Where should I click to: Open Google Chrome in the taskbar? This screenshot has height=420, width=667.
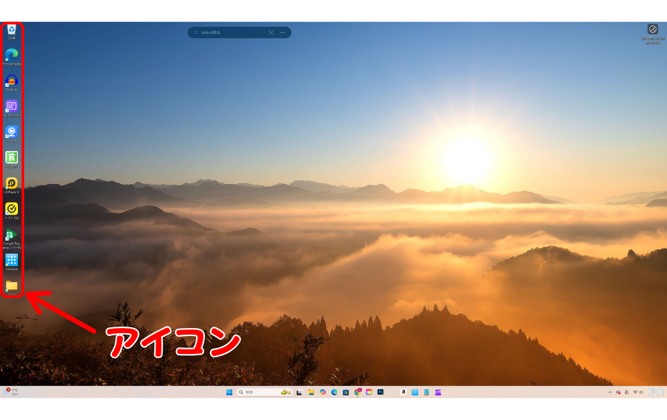(358, 393)
